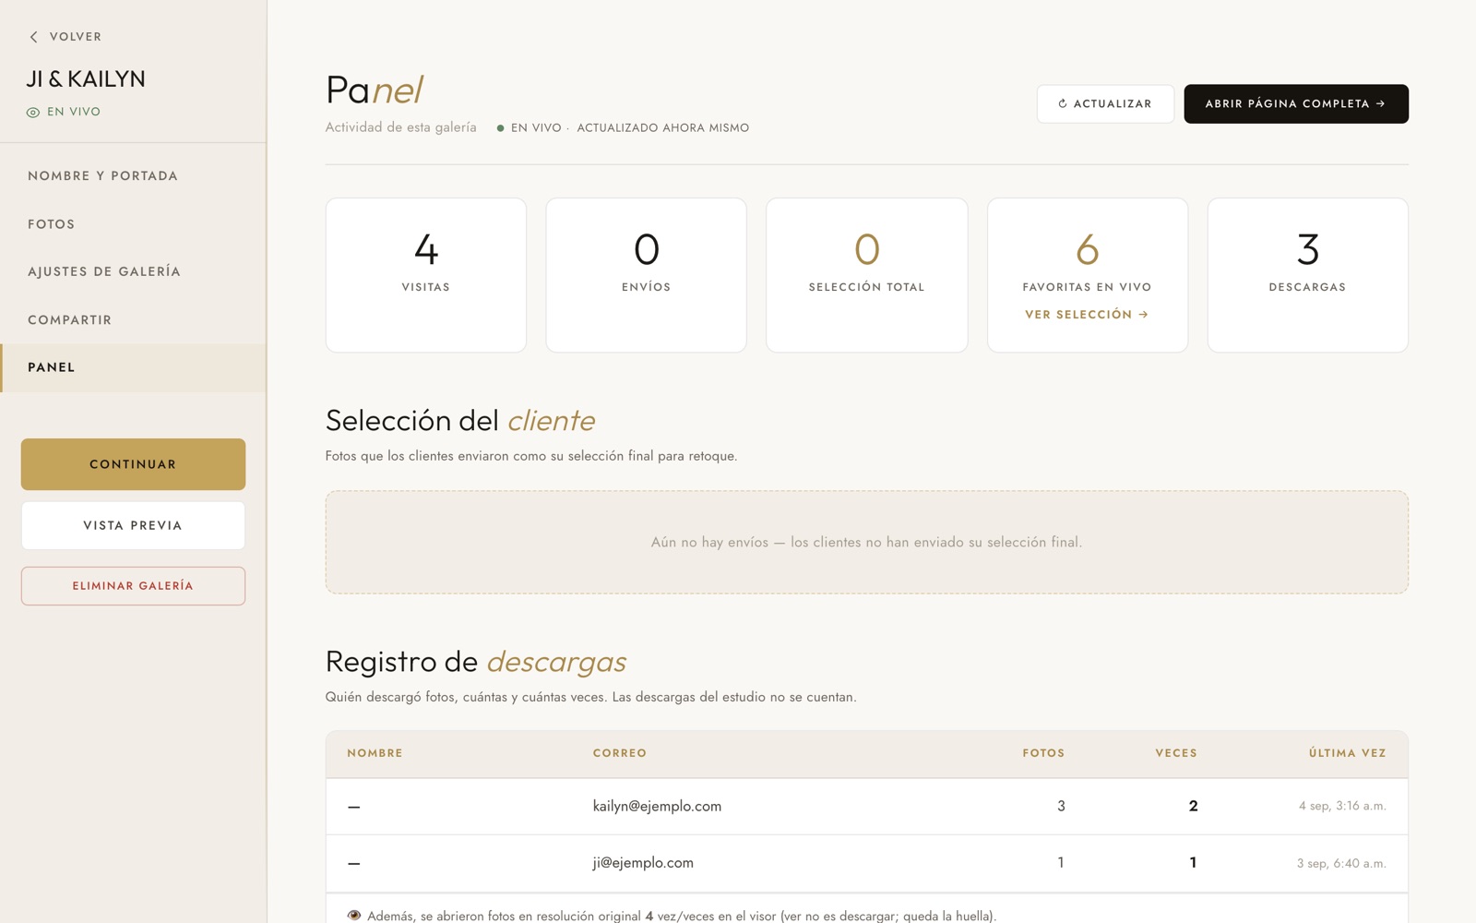
Task: Click the empty submissions message box
Action: (x=867, y=543)
